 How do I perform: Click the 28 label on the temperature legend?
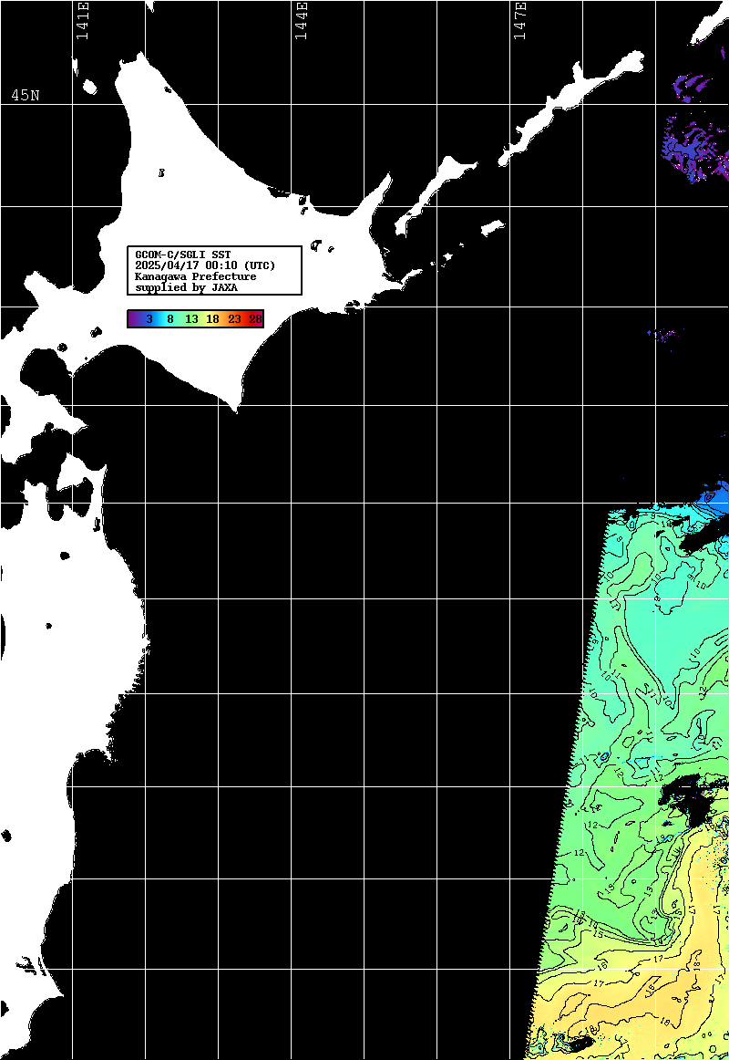255,319
